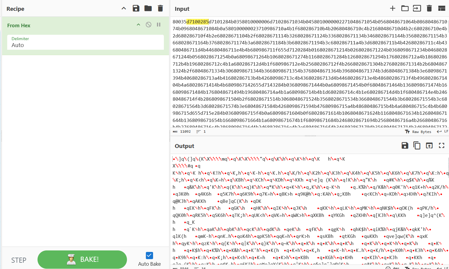
Task: Replace input with output
Action: click(429, 146)
